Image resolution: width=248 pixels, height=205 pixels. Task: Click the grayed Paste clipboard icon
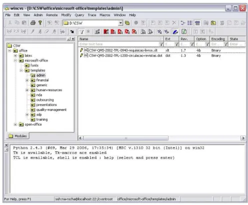tap(24, 22)
